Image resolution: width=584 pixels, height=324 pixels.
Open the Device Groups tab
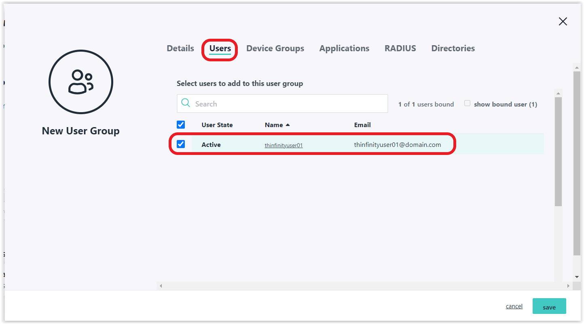coord(275,48)
